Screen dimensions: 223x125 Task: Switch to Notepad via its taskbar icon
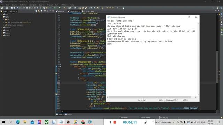pyautogui.click(x=61, y=122)
